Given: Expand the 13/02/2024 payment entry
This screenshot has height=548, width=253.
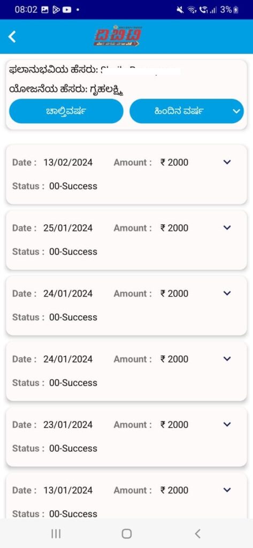Looking at the screenshot, I should tap(227, 162).
